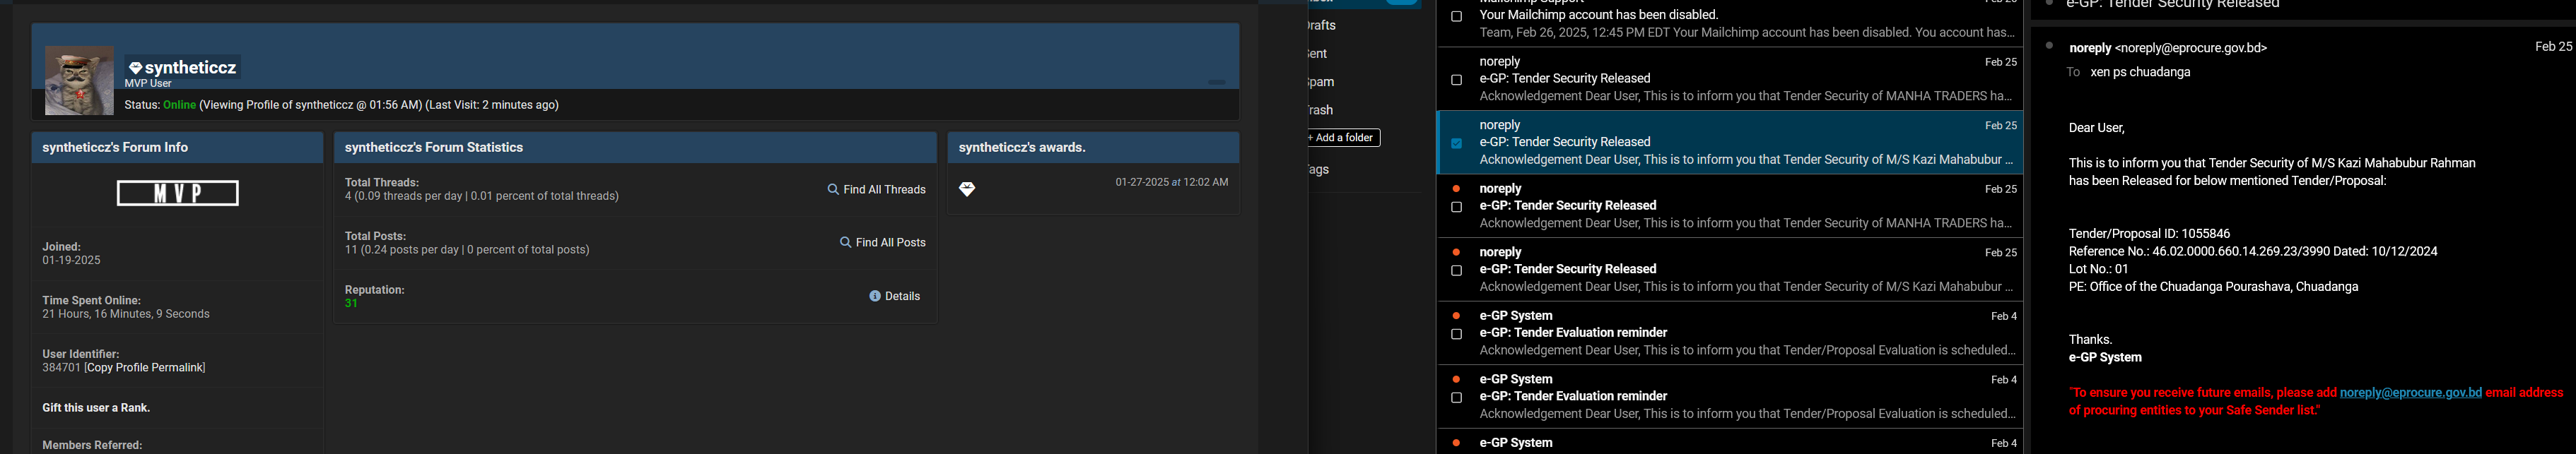
Task: Click the info icon beside reputation Details
Action: pyautogui.click(x=875, y=297)
